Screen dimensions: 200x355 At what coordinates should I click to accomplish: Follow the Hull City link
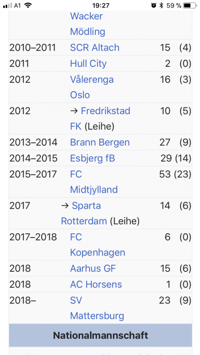point(88,63)
